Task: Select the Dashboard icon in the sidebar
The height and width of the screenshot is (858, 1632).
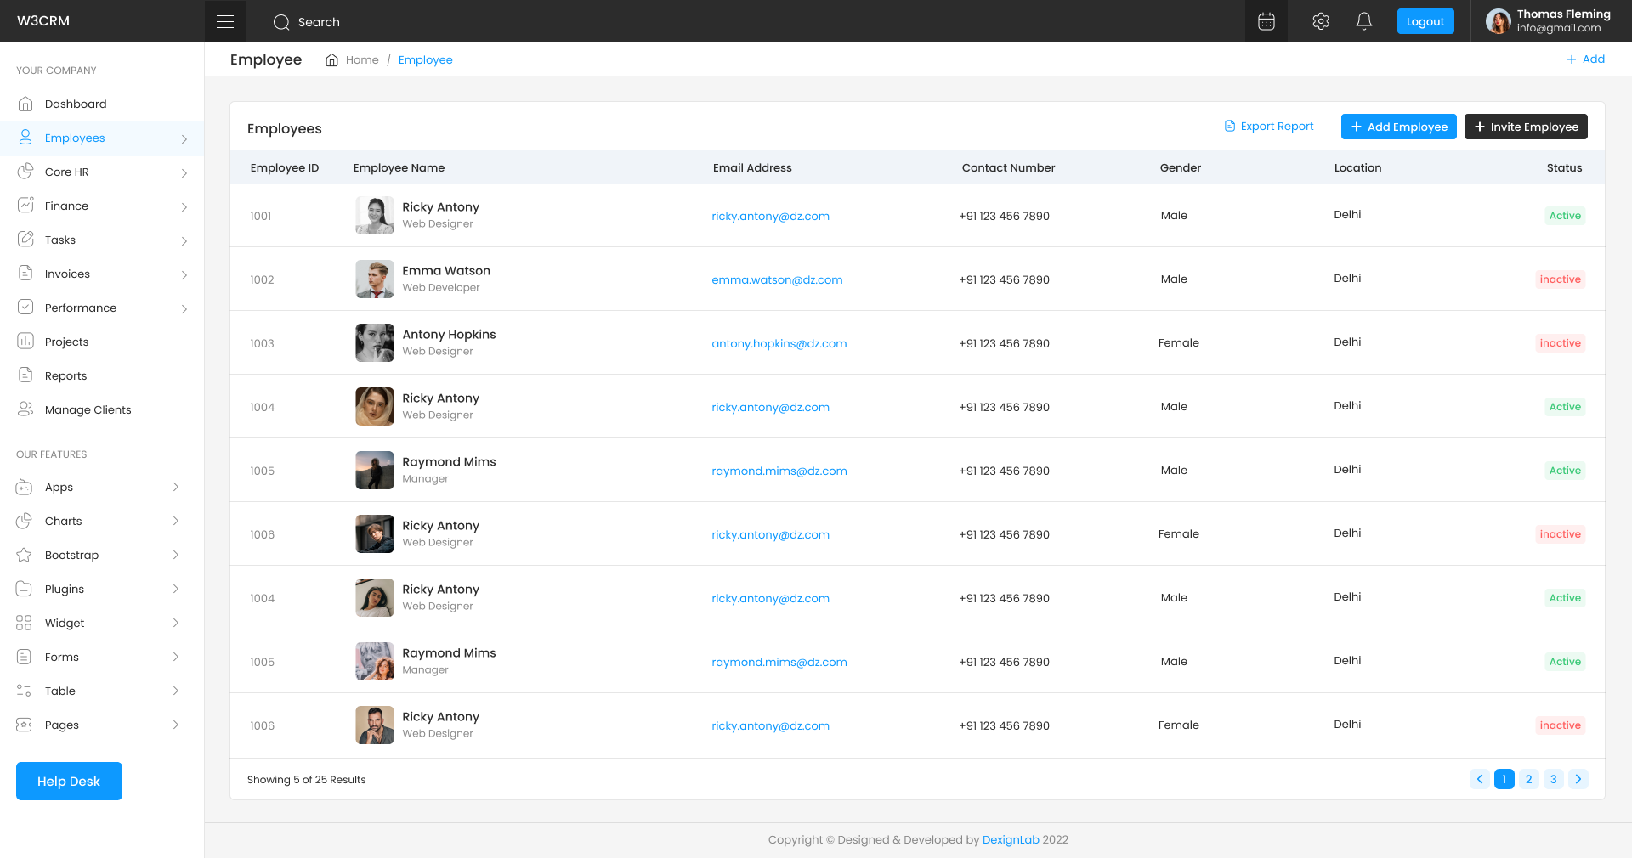Action: click(26, 104)
